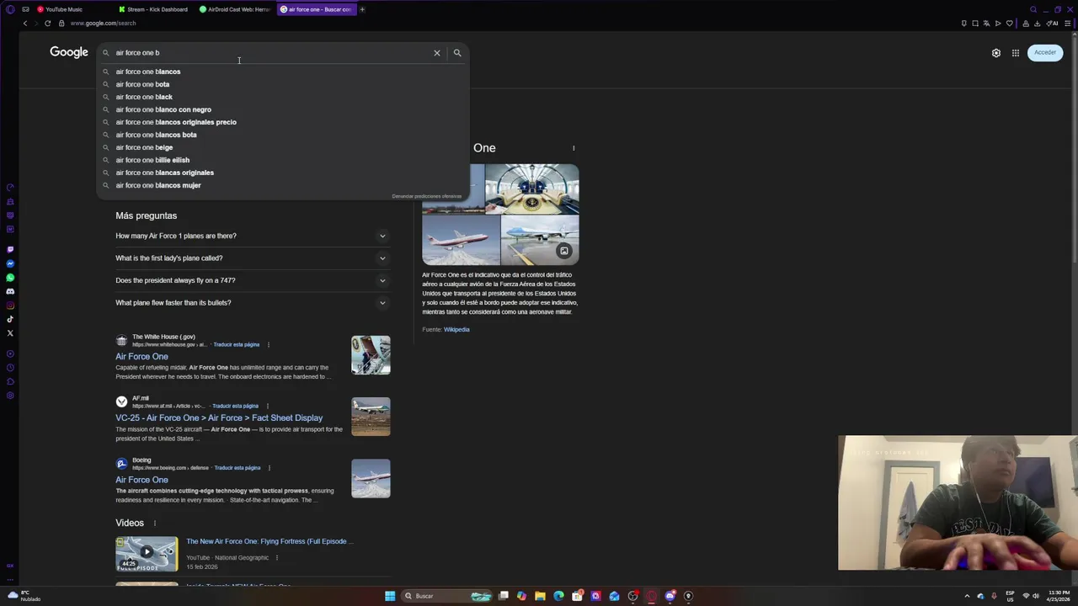Image resolution: width=1078 pixels, height=606 pixels.
Task: Click the taskbar Buscar search box
Action: tap(446, 596)
